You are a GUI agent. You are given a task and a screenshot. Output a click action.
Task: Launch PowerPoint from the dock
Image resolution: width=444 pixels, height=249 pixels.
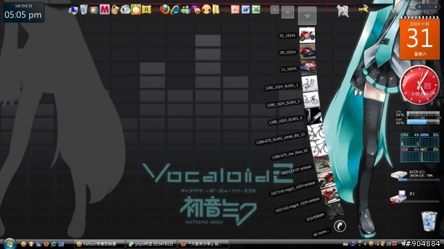pos(235,10)
